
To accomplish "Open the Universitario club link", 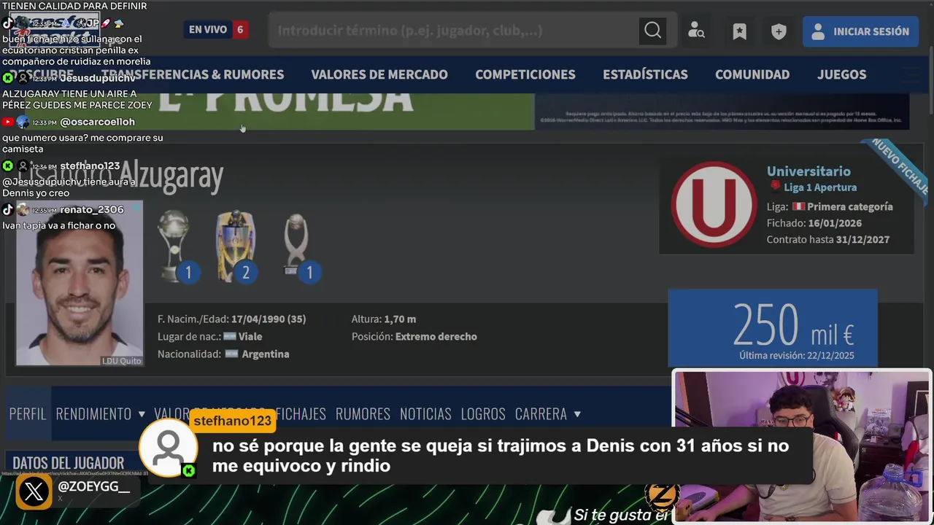I will point(808,171).
